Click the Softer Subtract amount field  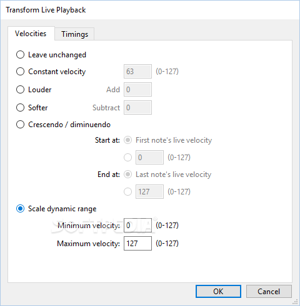pyautogui.click(x=137, y=108)
